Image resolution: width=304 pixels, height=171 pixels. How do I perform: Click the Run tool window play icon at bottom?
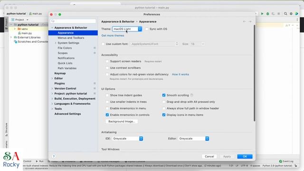(37, 161)
